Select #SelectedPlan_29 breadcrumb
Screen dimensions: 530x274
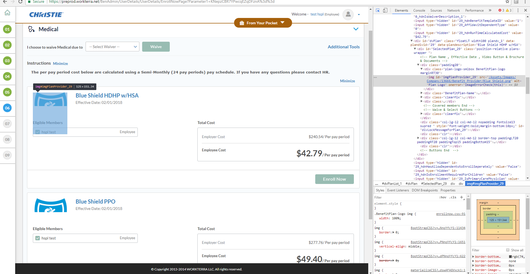434,184
